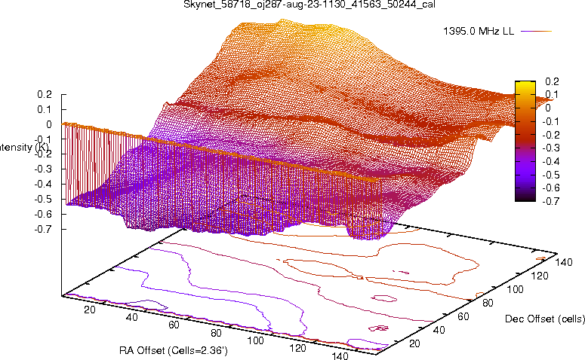
Task: Click the -0.5 label on the color bar
Action: (551, 175)
